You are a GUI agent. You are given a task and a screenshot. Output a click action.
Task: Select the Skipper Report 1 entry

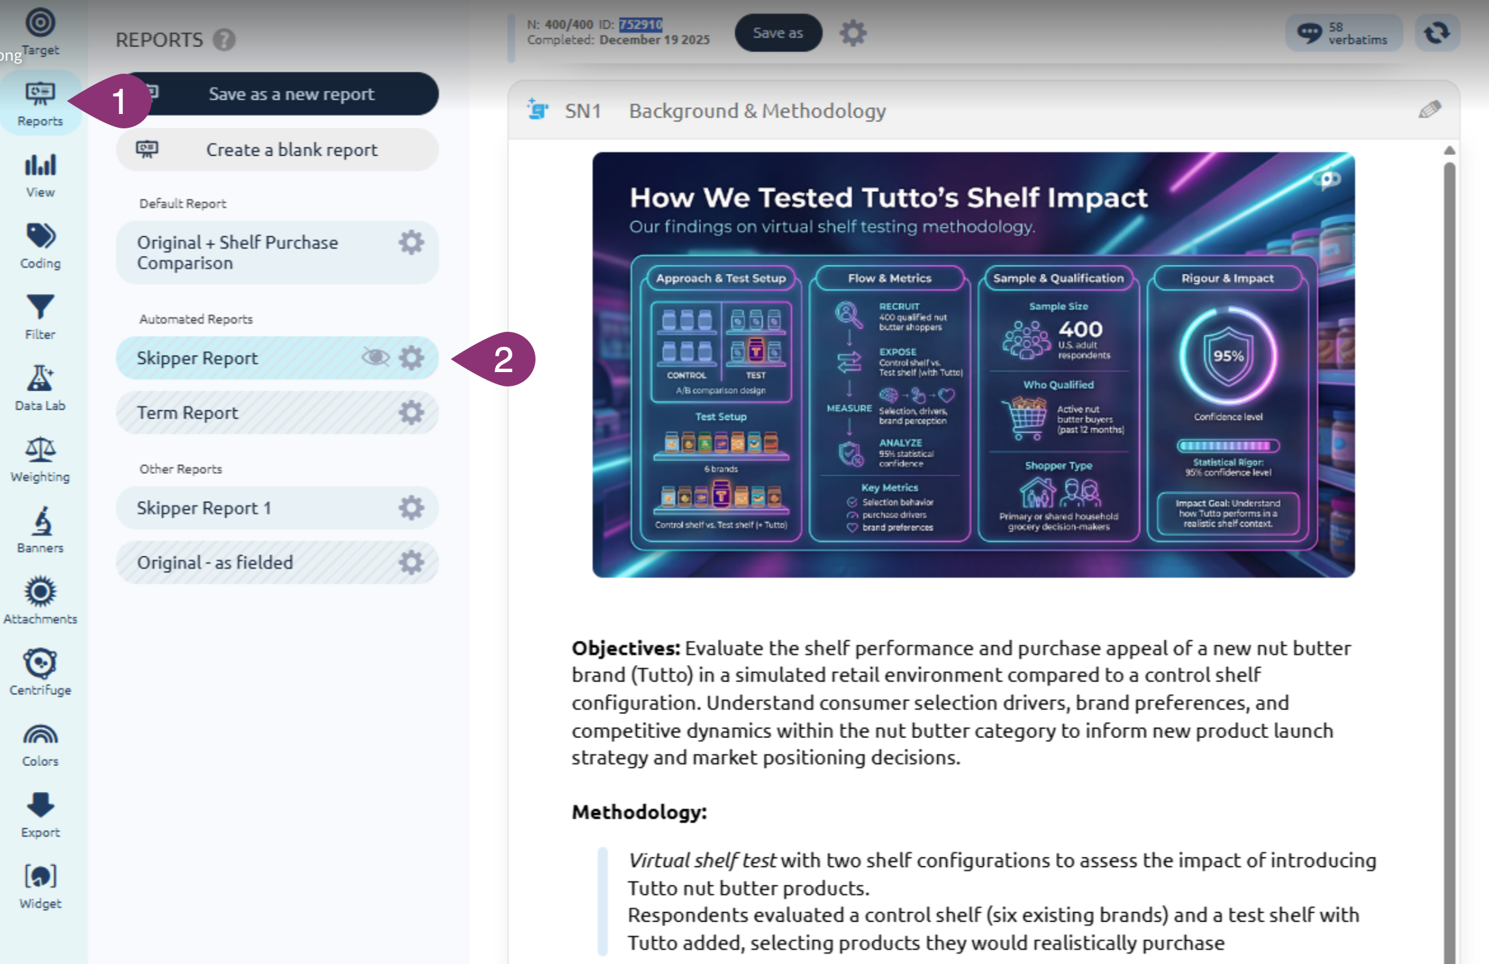pos(277,508)
